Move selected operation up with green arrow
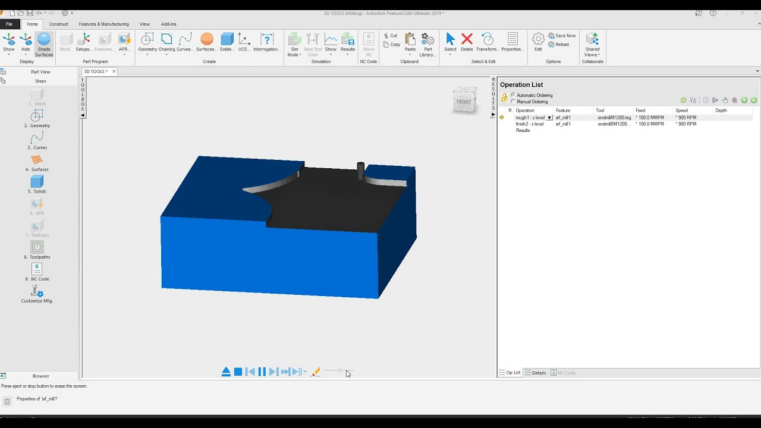761x428 pixels. pyautogui.click(x=744, y=100)
